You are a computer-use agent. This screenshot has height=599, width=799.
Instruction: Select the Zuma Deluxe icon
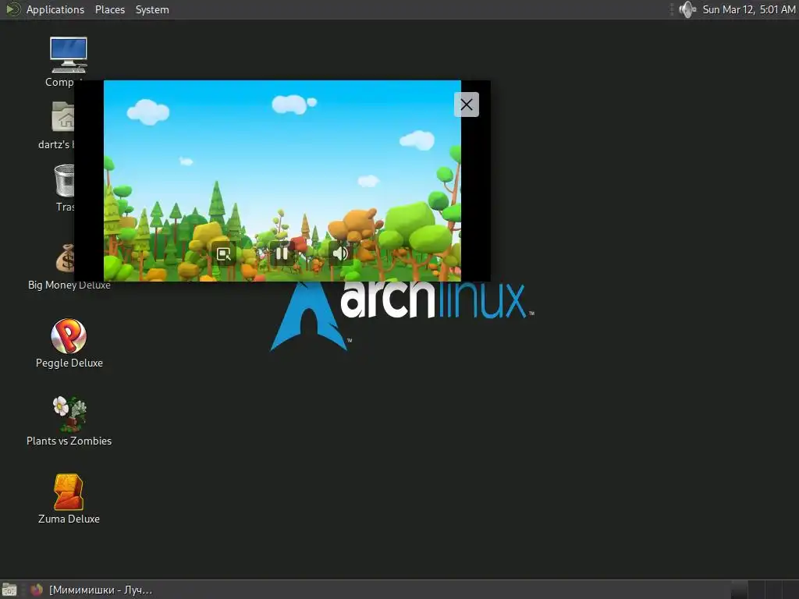click(69, 492)
